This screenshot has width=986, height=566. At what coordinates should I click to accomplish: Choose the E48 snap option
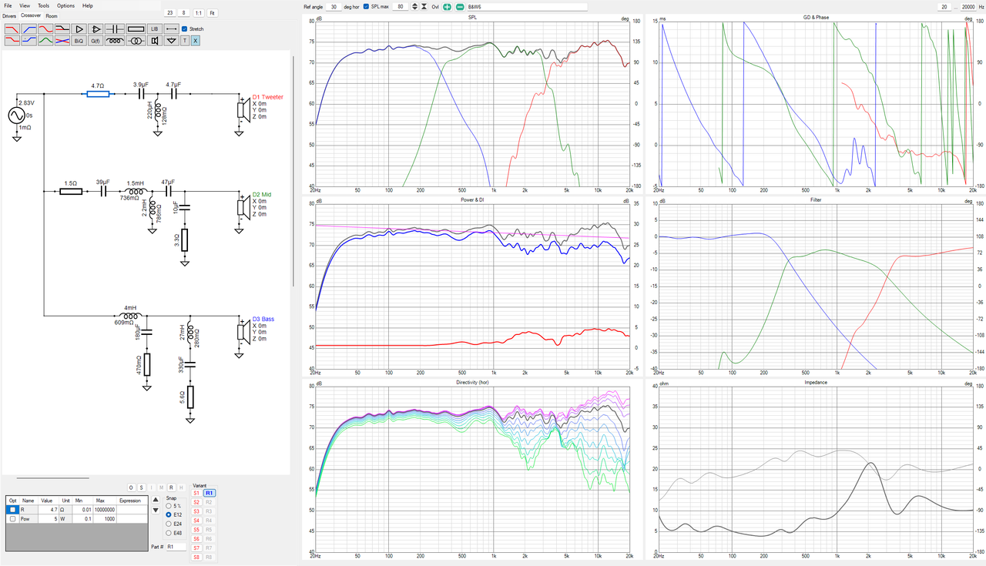(169, 533)
